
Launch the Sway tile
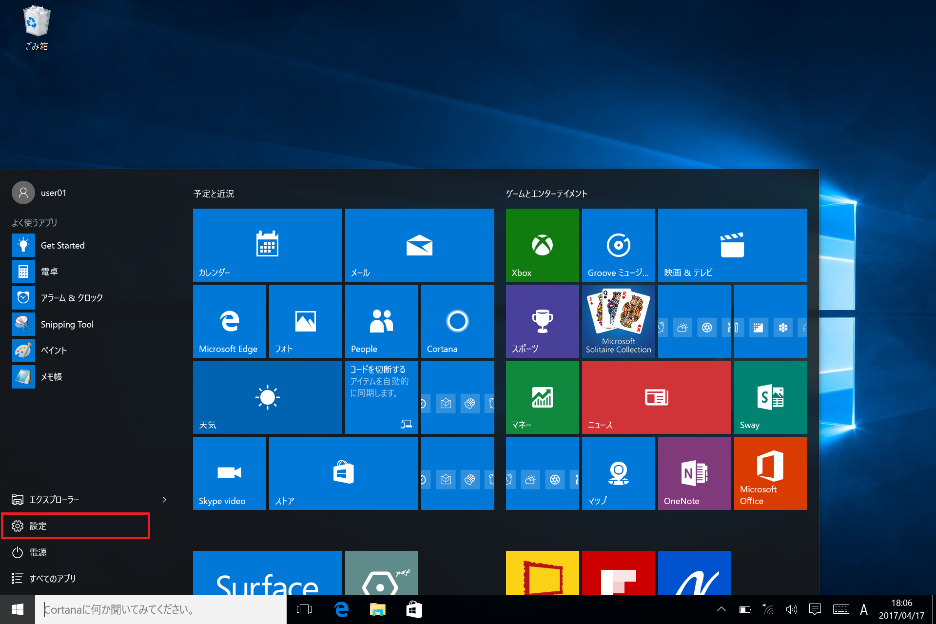click(770, 397)
